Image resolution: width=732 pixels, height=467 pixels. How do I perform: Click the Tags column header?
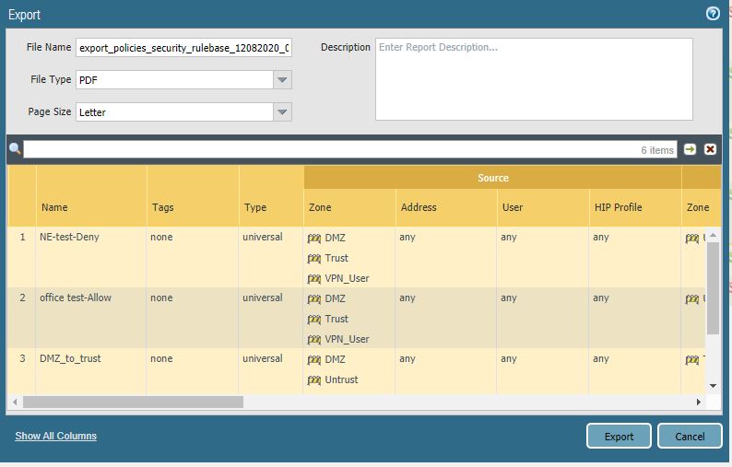pos(162,207)
